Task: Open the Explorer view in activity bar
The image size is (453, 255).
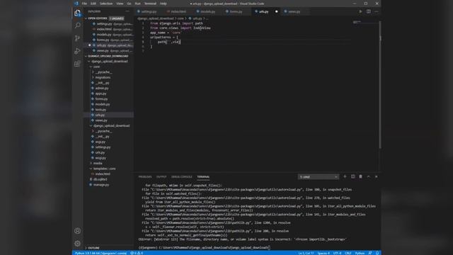Action: (77, 13)
